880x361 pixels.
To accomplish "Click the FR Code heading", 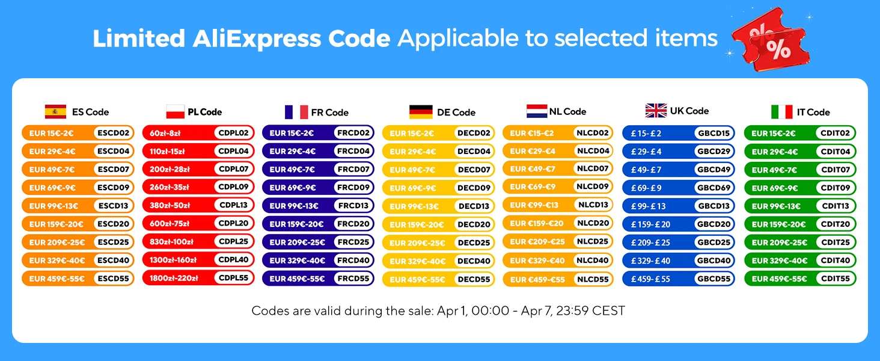I will (330, 113).
